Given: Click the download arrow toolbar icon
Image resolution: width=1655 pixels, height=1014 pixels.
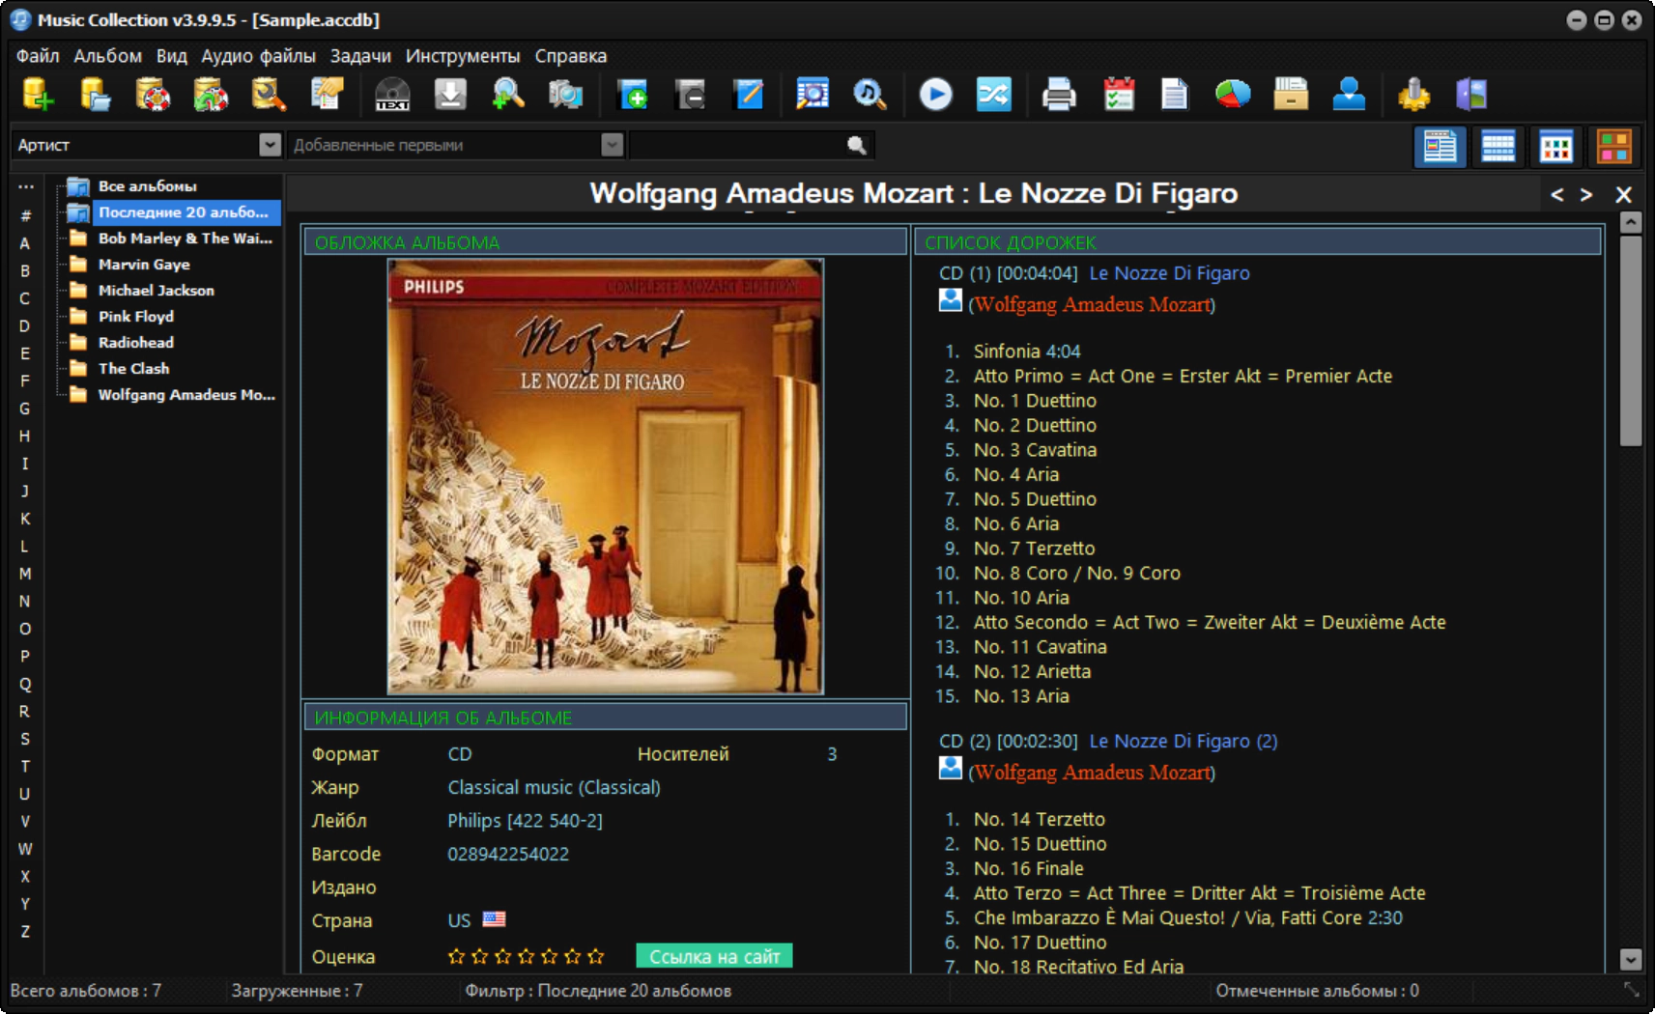Looking at the screenshot, I should point(450,95).
